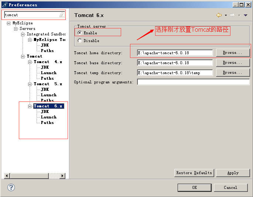The height and width of the screenshot is (197, 253).
Task: Click the back navigation arrow icon
Action: (219, 15)
